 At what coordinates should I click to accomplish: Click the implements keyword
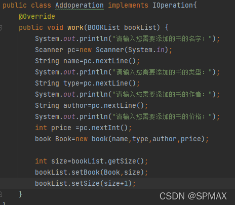pos(128,6)
